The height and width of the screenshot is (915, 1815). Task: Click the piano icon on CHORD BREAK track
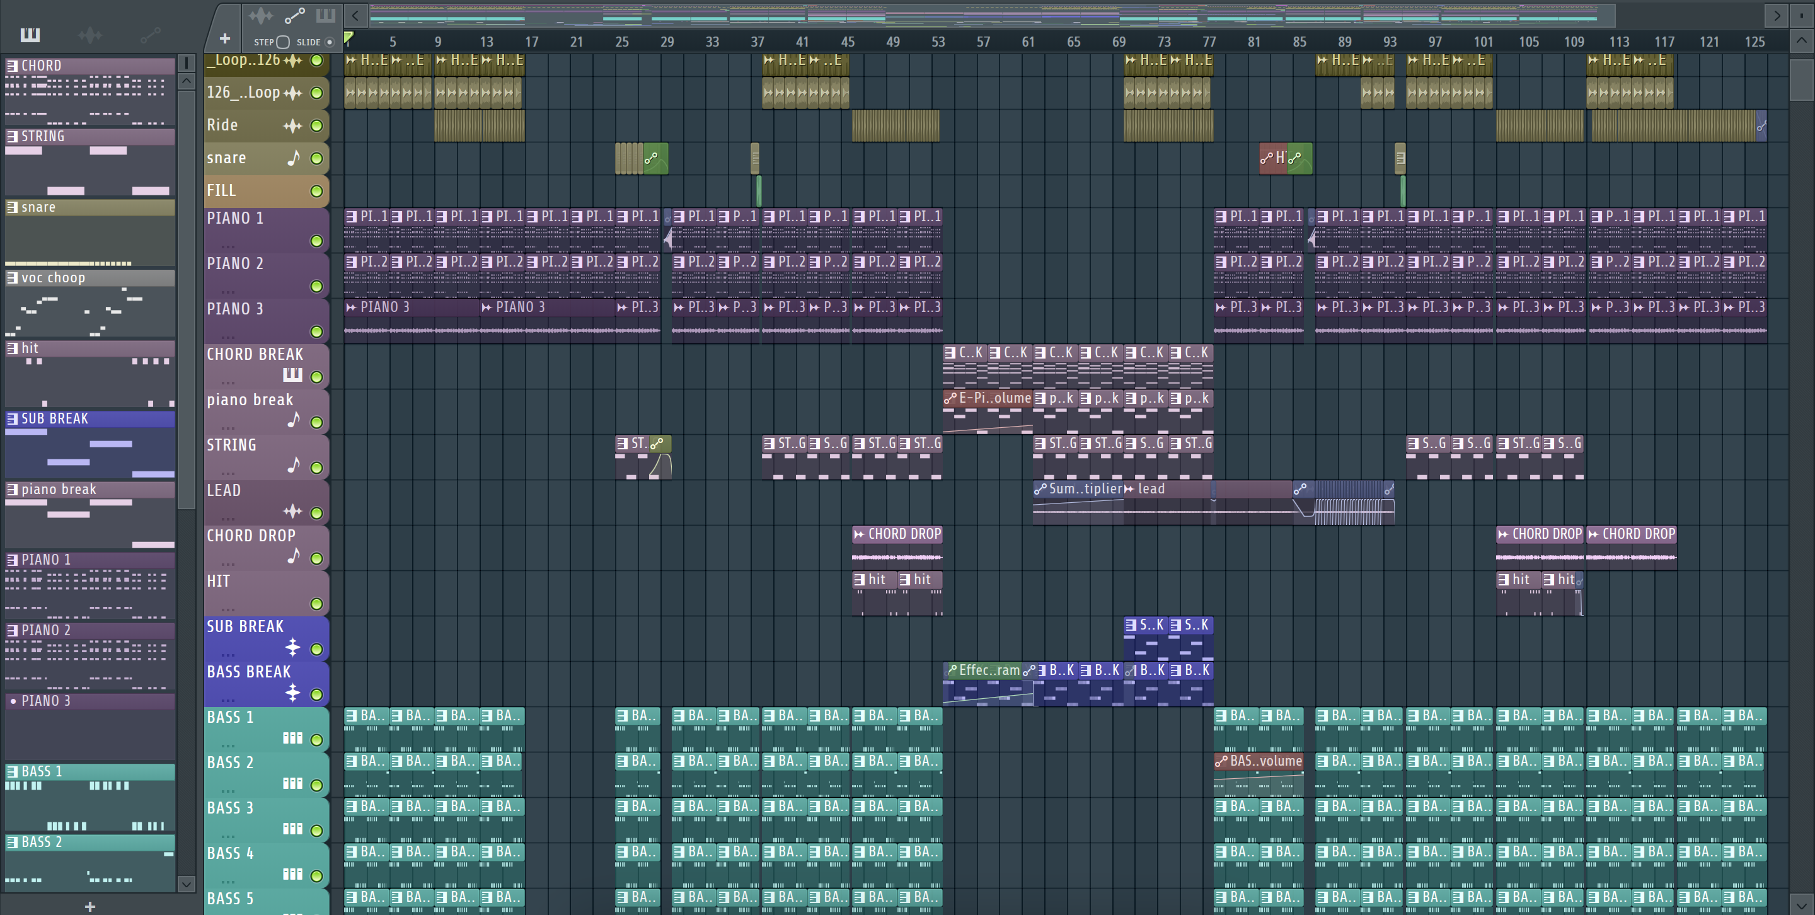coord(292,375)
